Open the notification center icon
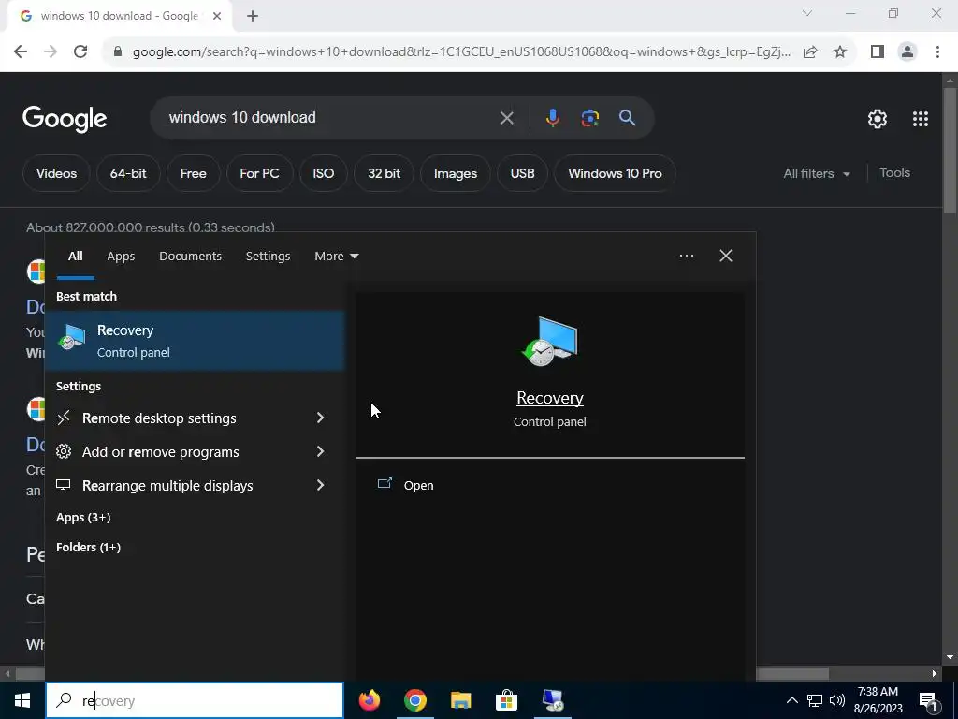This screenshot has width=958, height=719. tap(928, 700)
